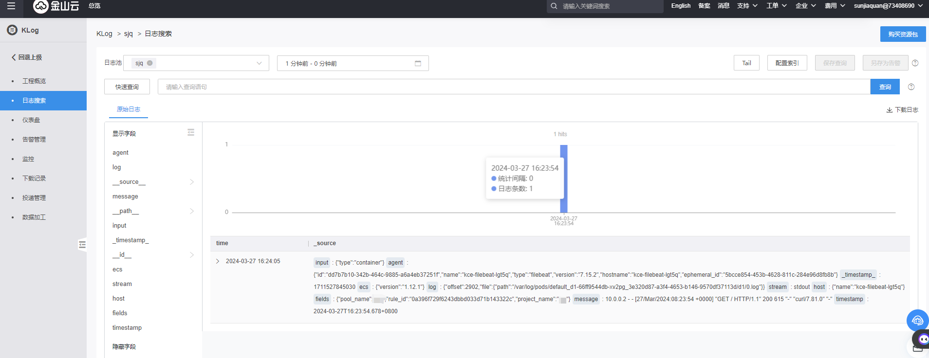Click the help icon beside query button

click(x=911, y=87)
